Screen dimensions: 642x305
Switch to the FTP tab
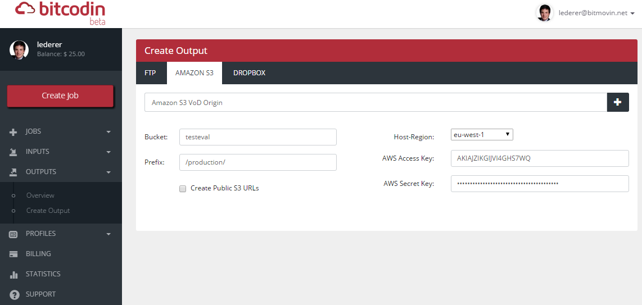[150, 73]
